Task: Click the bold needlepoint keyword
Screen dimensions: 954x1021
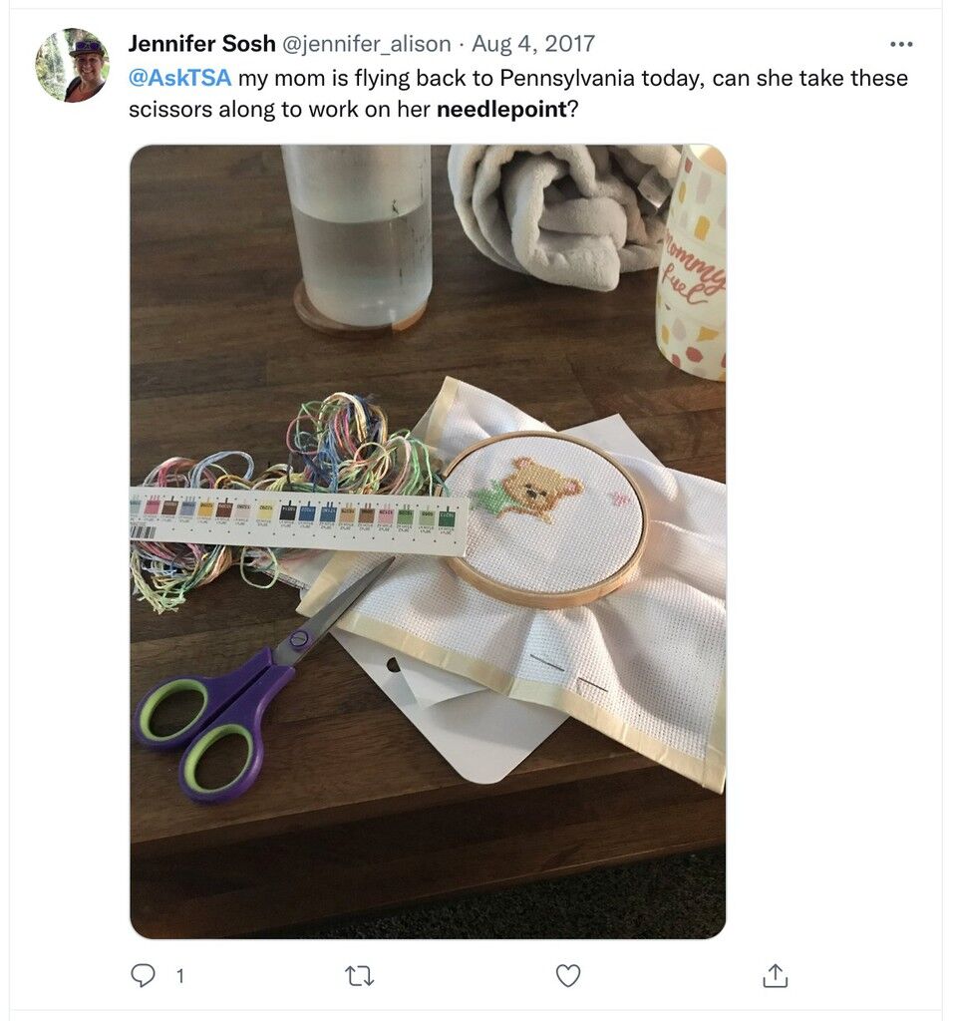Action: click(x=501, y=109)
